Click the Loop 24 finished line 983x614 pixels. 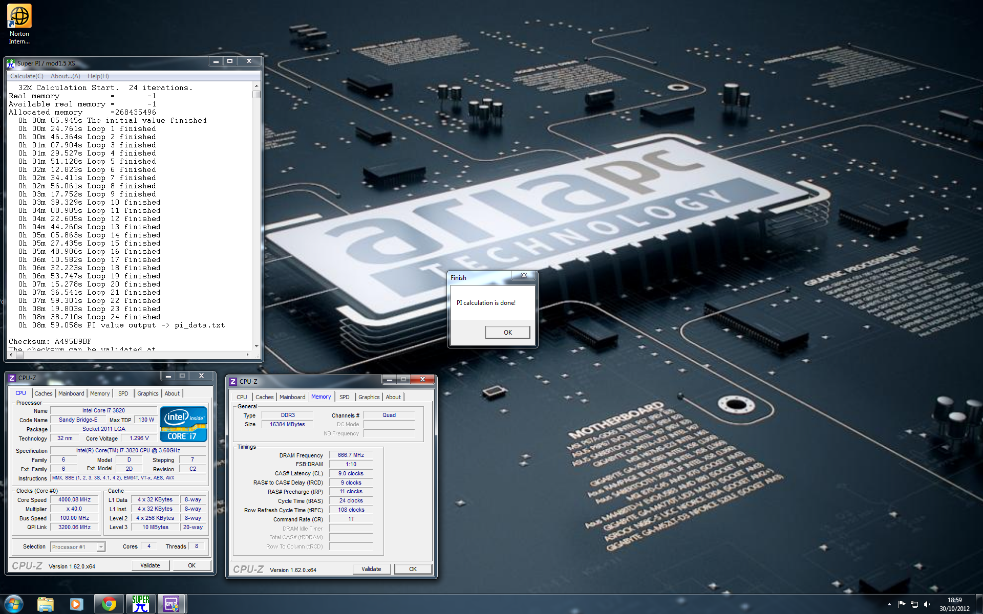(90, 317)
